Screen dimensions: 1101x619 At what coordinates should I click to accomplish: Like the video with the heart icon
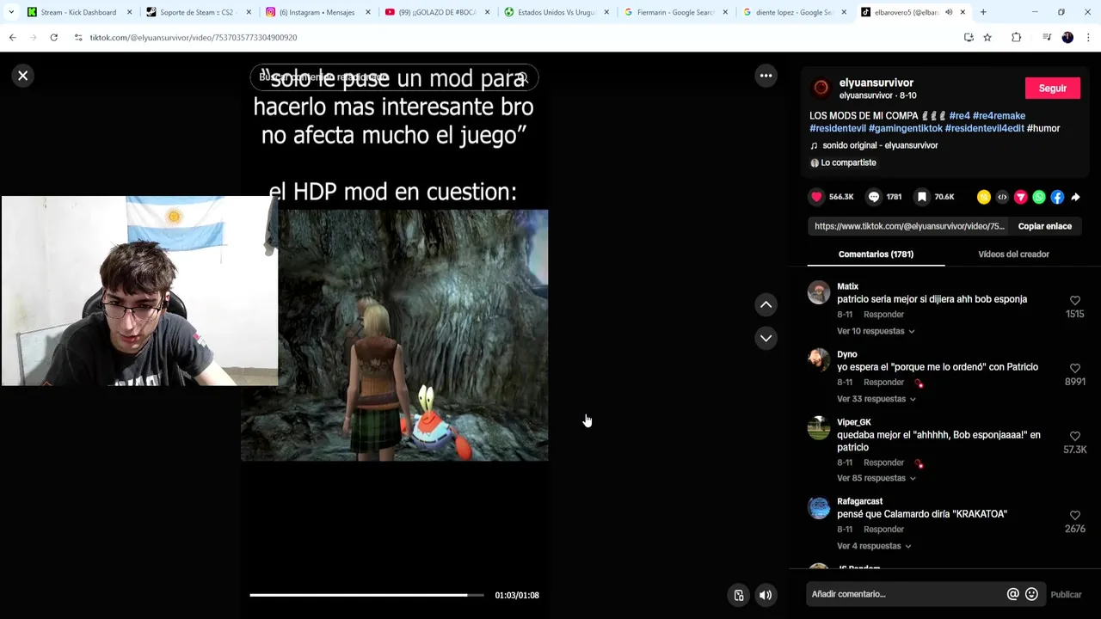816,197
